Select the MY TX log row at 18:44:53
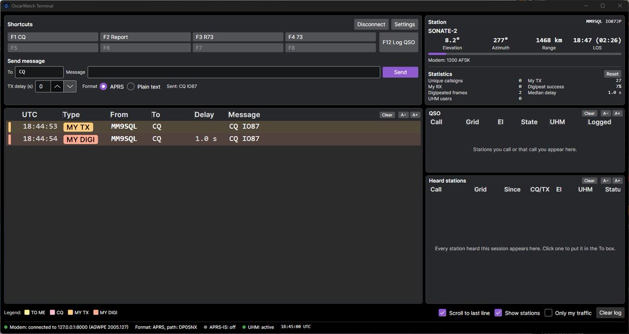Viewport: 629px width, 334px height. point(213,127)
